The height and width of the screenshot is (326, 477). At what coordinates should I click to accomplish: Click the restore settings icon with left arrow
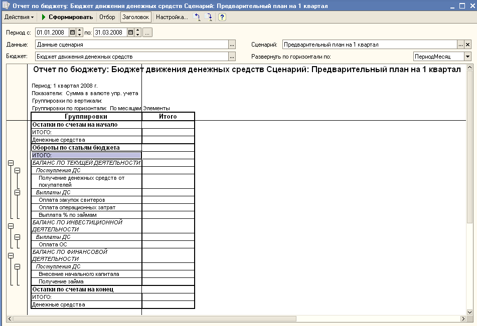197,17
